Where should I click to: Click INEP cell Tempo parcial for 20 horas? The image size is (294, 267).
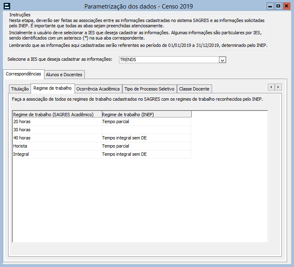pyautogui.click(x=146, y=121)
